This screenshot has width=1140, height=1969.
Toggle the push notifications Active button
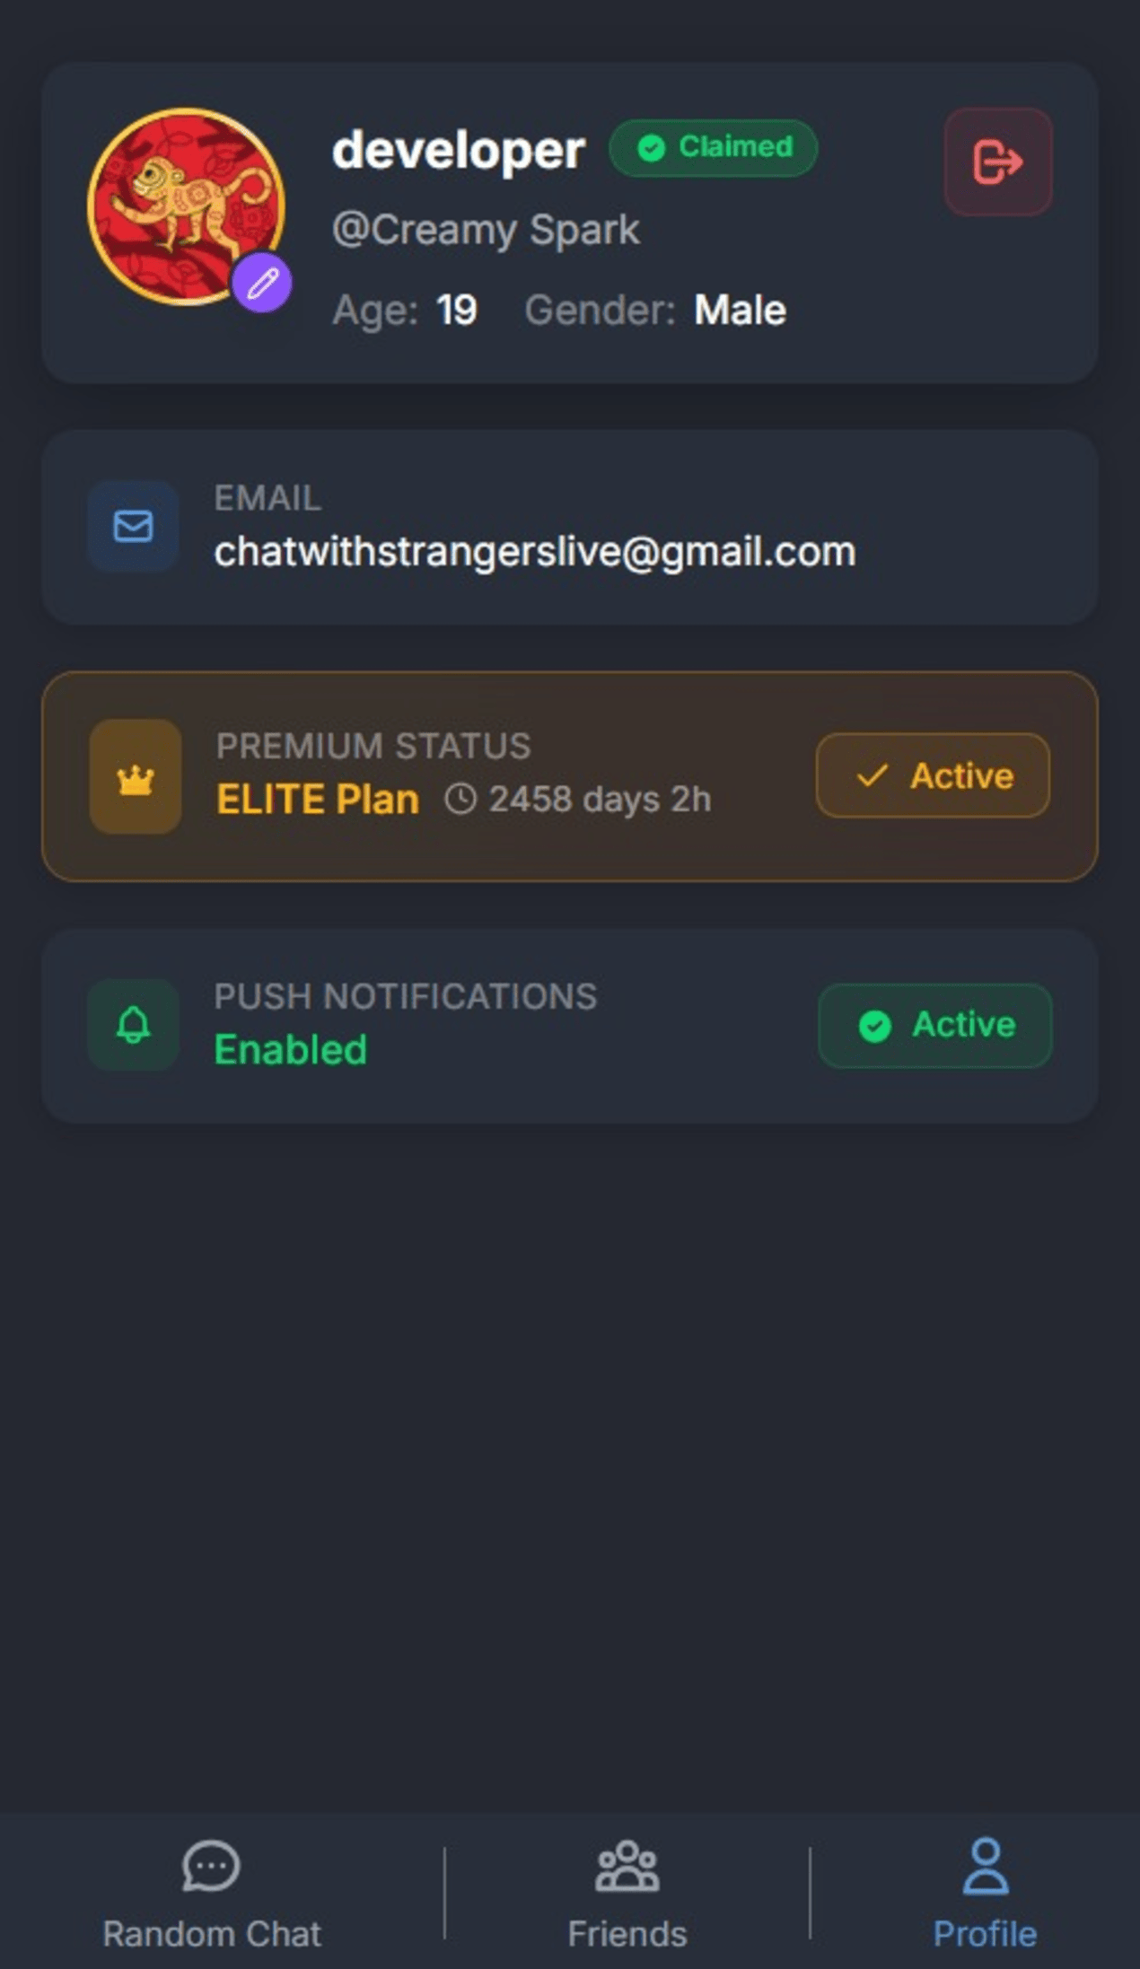935,1025
